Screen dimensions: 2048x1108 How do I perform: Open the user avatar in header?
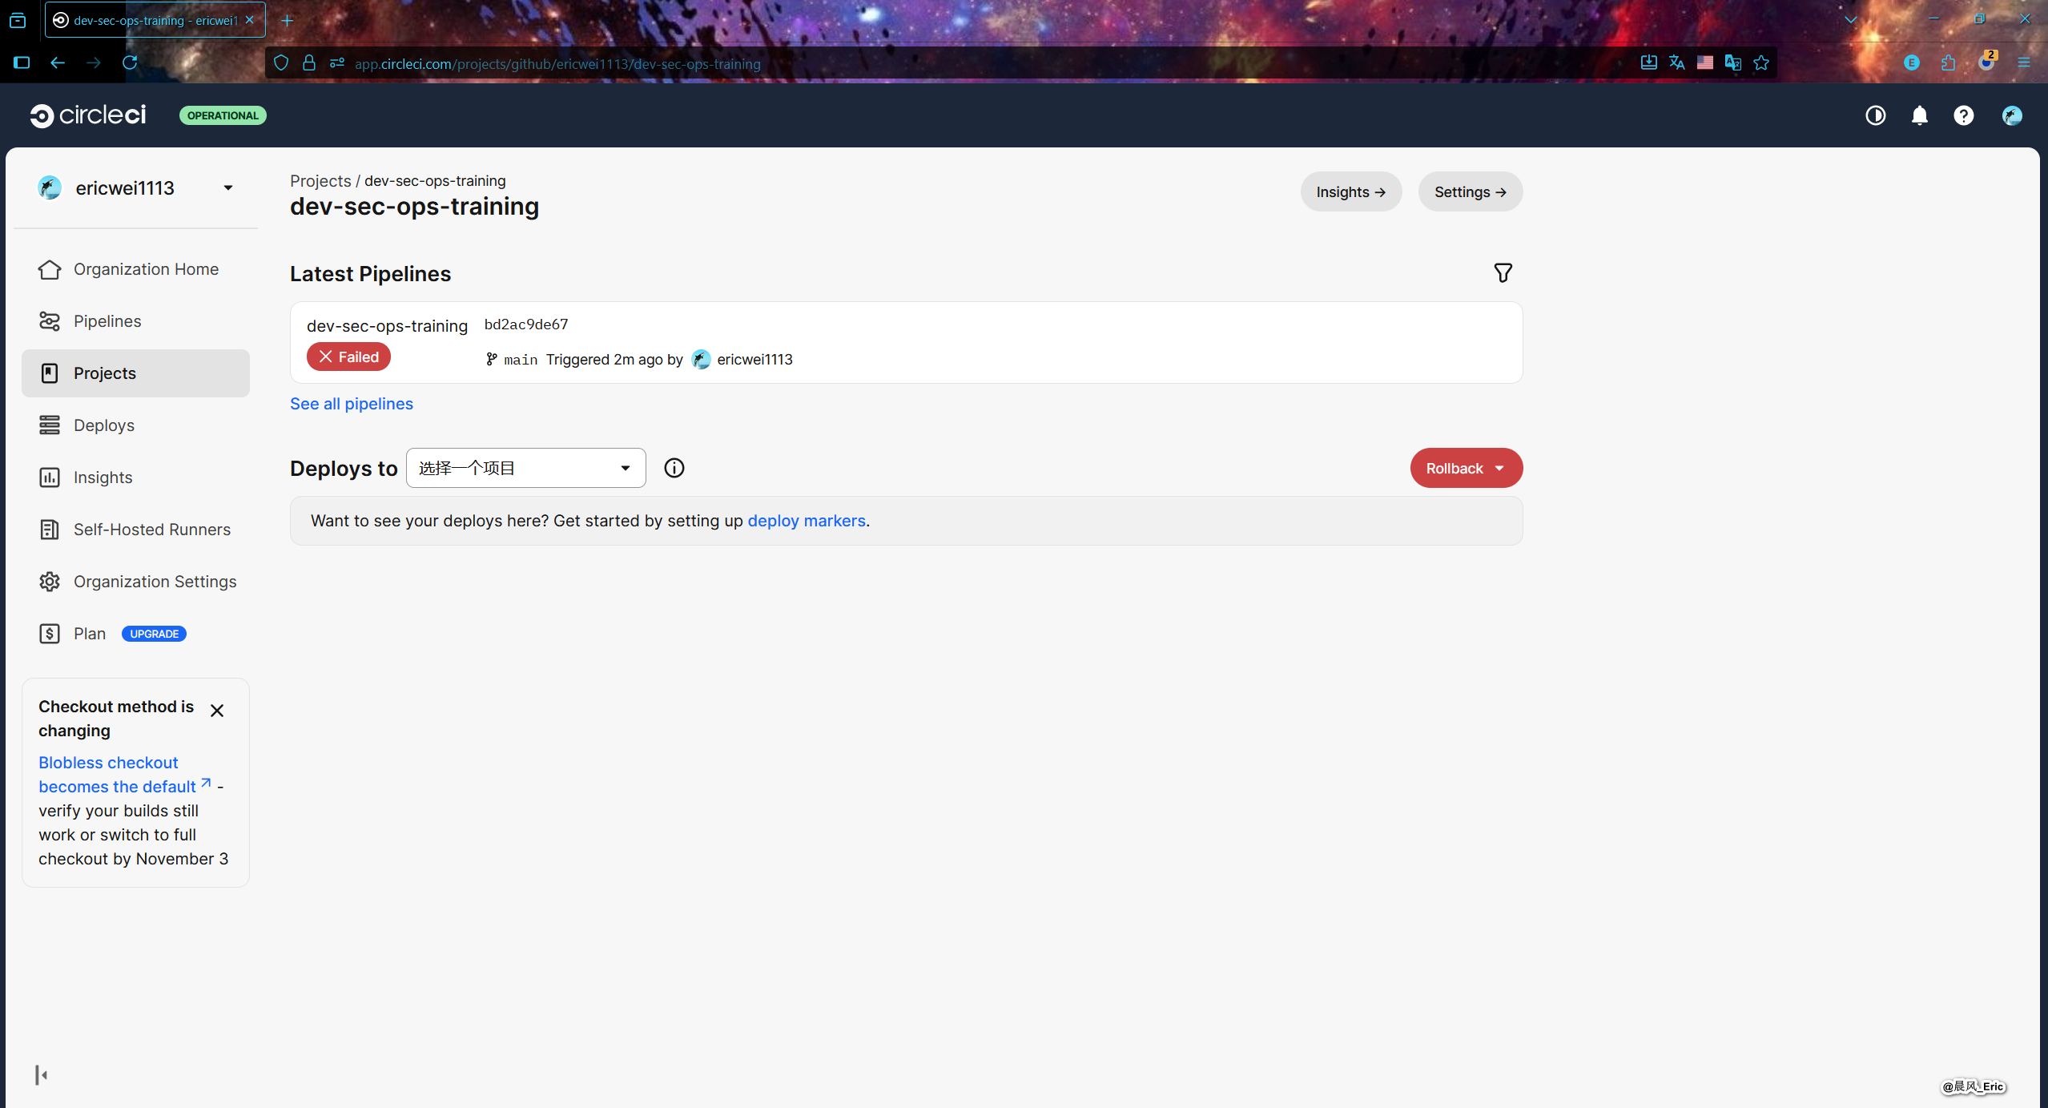click(x=2011, y=116)
